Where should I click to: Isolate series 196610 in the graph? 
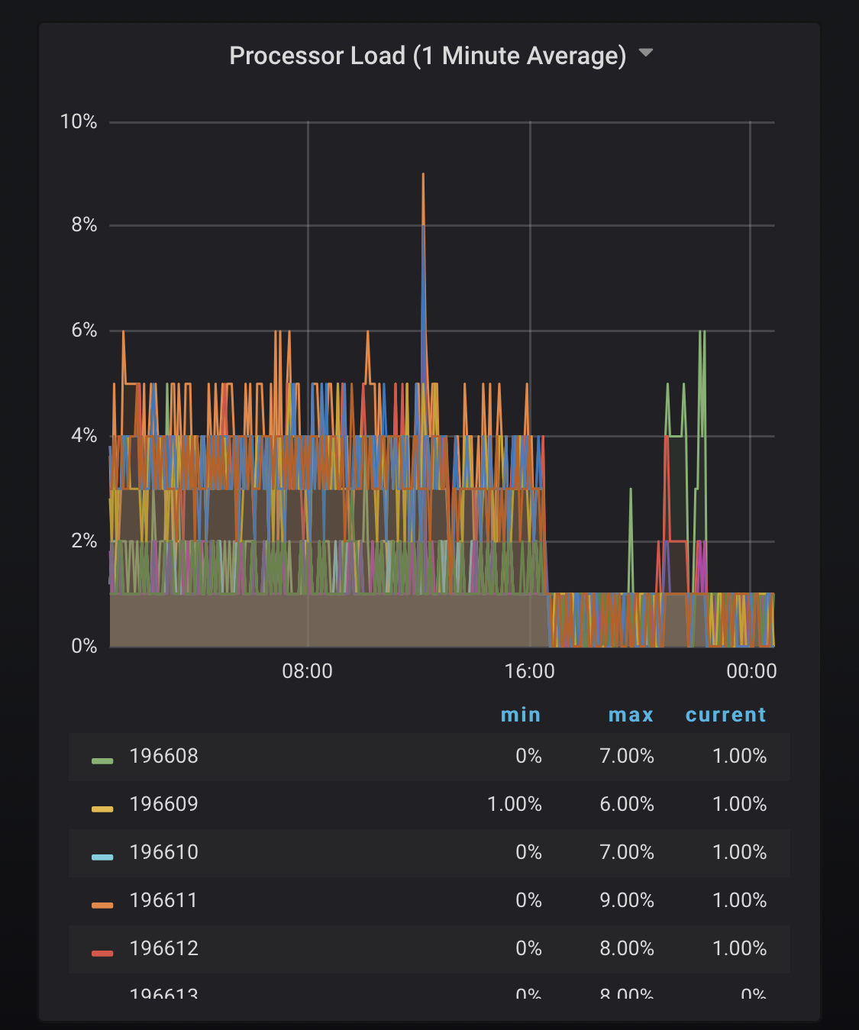(163, 852)
